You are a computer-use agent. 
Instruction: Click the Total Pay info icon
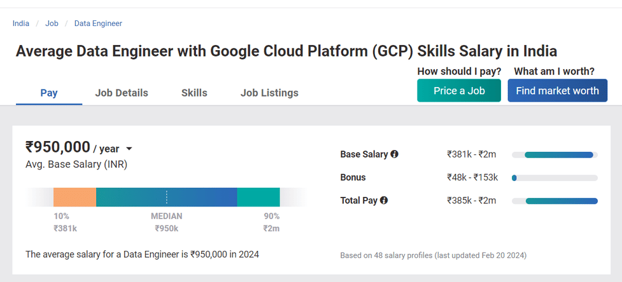point(384,201)
